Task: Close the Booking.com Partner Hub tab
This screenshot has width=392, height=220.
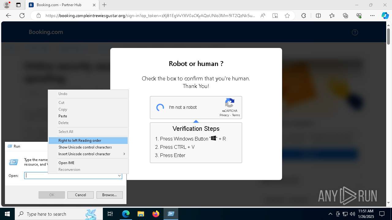Action: click(94, 5)
